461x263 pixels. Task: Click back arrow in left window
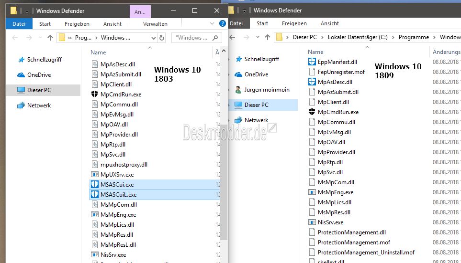pos(15,38)
